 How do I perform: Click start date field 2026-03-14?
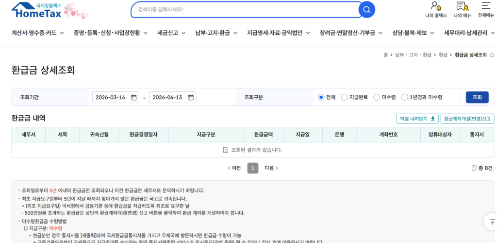pyautogui.click(x=116, y=97)
